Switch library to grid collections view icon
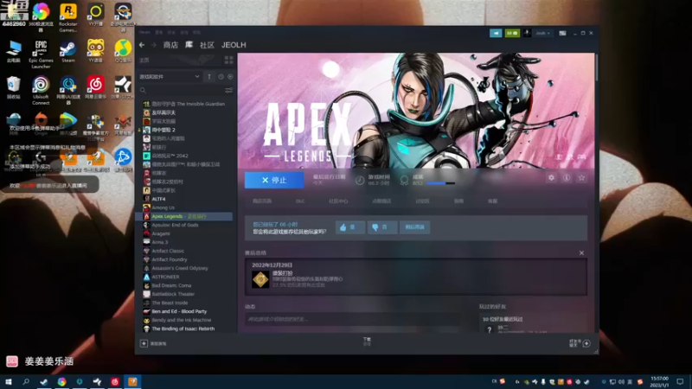The width and height of the screenshot is (692, 389). 228,60
